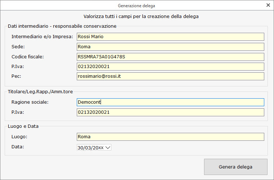274x180 pixels.
Task: Close the Generazione delega dialog
Action: click(x=268, y=5)
